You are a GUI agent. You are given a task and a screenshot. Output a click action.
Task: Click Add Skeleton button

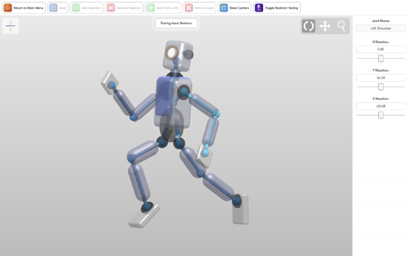click(x=87, y=8)
